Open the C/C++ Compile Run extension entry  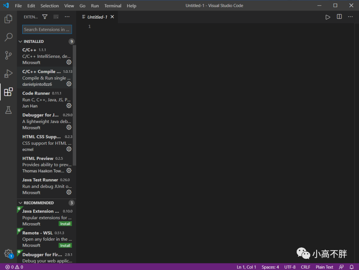point(45,77)
